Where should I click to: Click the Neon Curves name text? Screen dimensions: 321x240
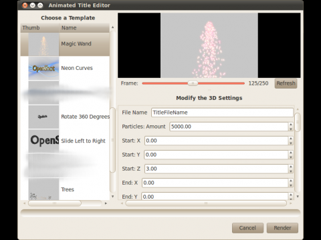[x=77, y=68]
